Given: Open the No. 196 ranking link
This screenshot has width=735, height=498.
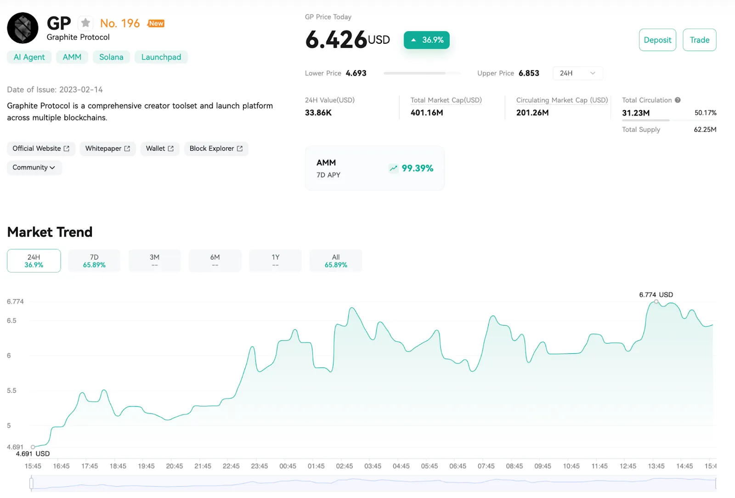Looking at the screenshot, I should [120, 23].
